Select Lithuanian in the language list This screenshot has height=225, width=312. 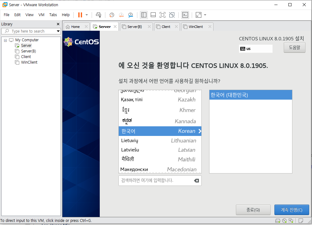click(x=160, y=141)
